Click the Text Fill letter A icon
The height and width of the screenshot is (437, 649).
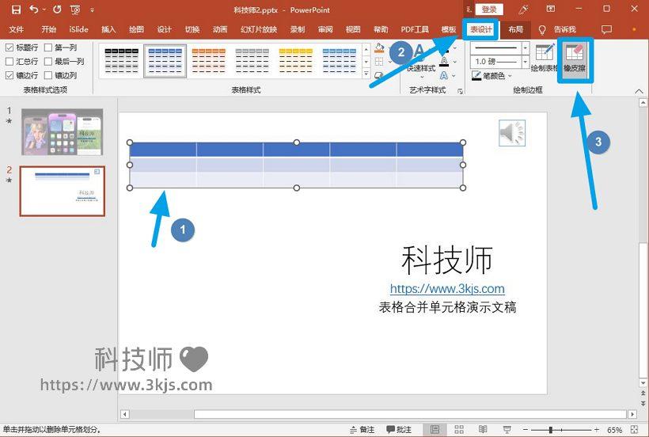[x=444, y=50]
